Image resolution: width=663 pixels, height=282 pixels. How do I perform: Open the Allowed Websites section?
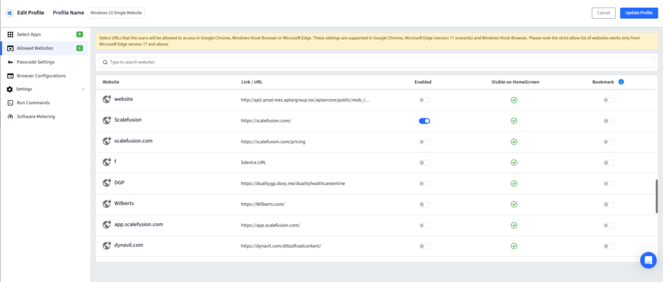coord(45,48)
